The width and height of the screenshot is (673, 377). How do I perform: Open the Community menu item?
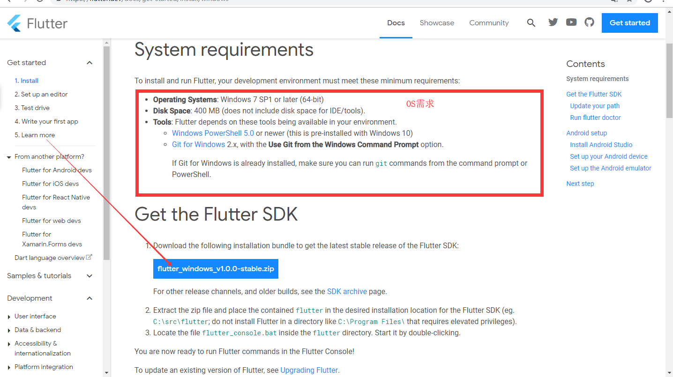coord(489,22)
